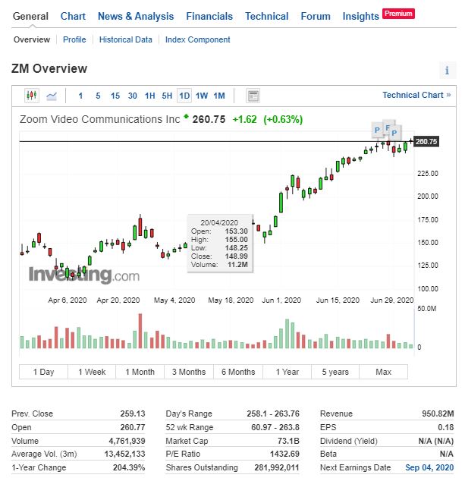Open the Chart tab
The width and height of the screenshot is (465, 478).
[x=73, y=17]
